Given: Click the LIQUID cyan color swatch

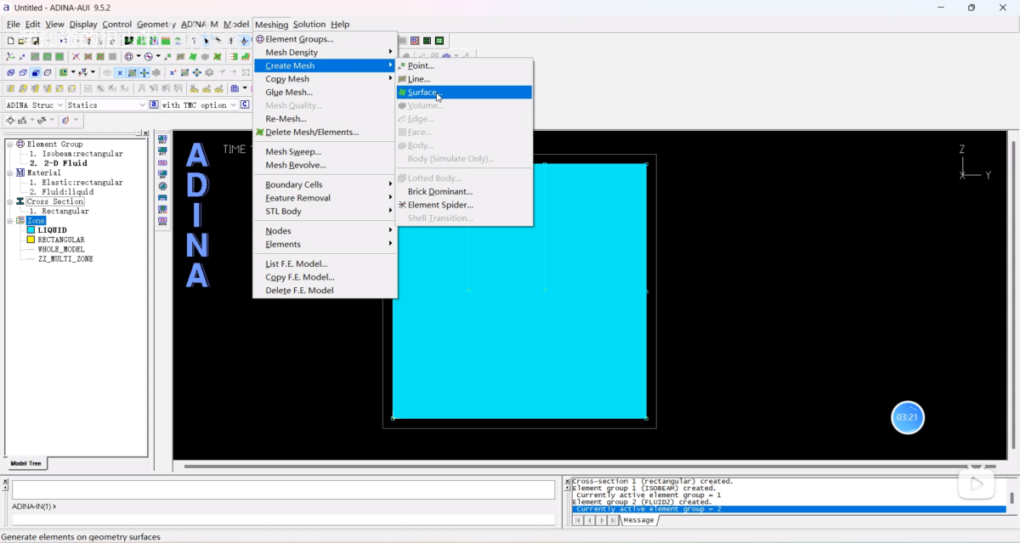Looking at the screenshot, I should click(31, 230).
